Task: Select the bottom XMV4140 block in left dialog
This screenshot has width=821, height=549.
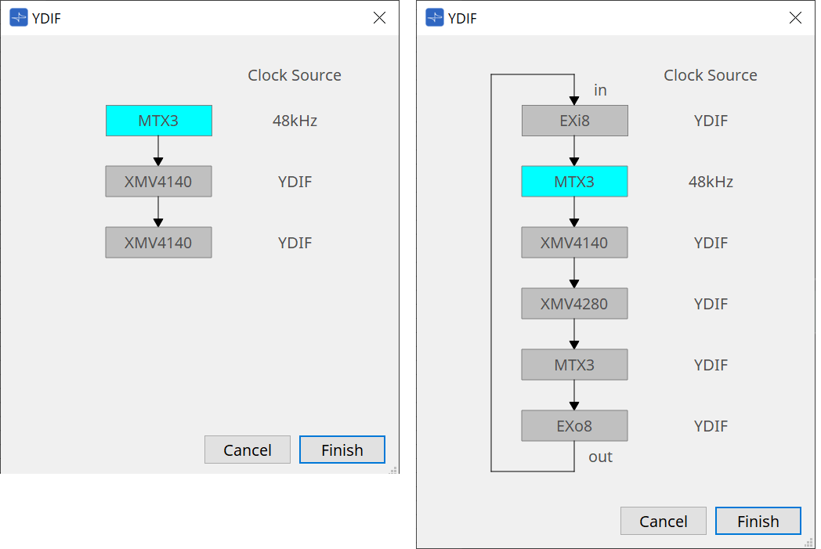Action: [159, 243]
